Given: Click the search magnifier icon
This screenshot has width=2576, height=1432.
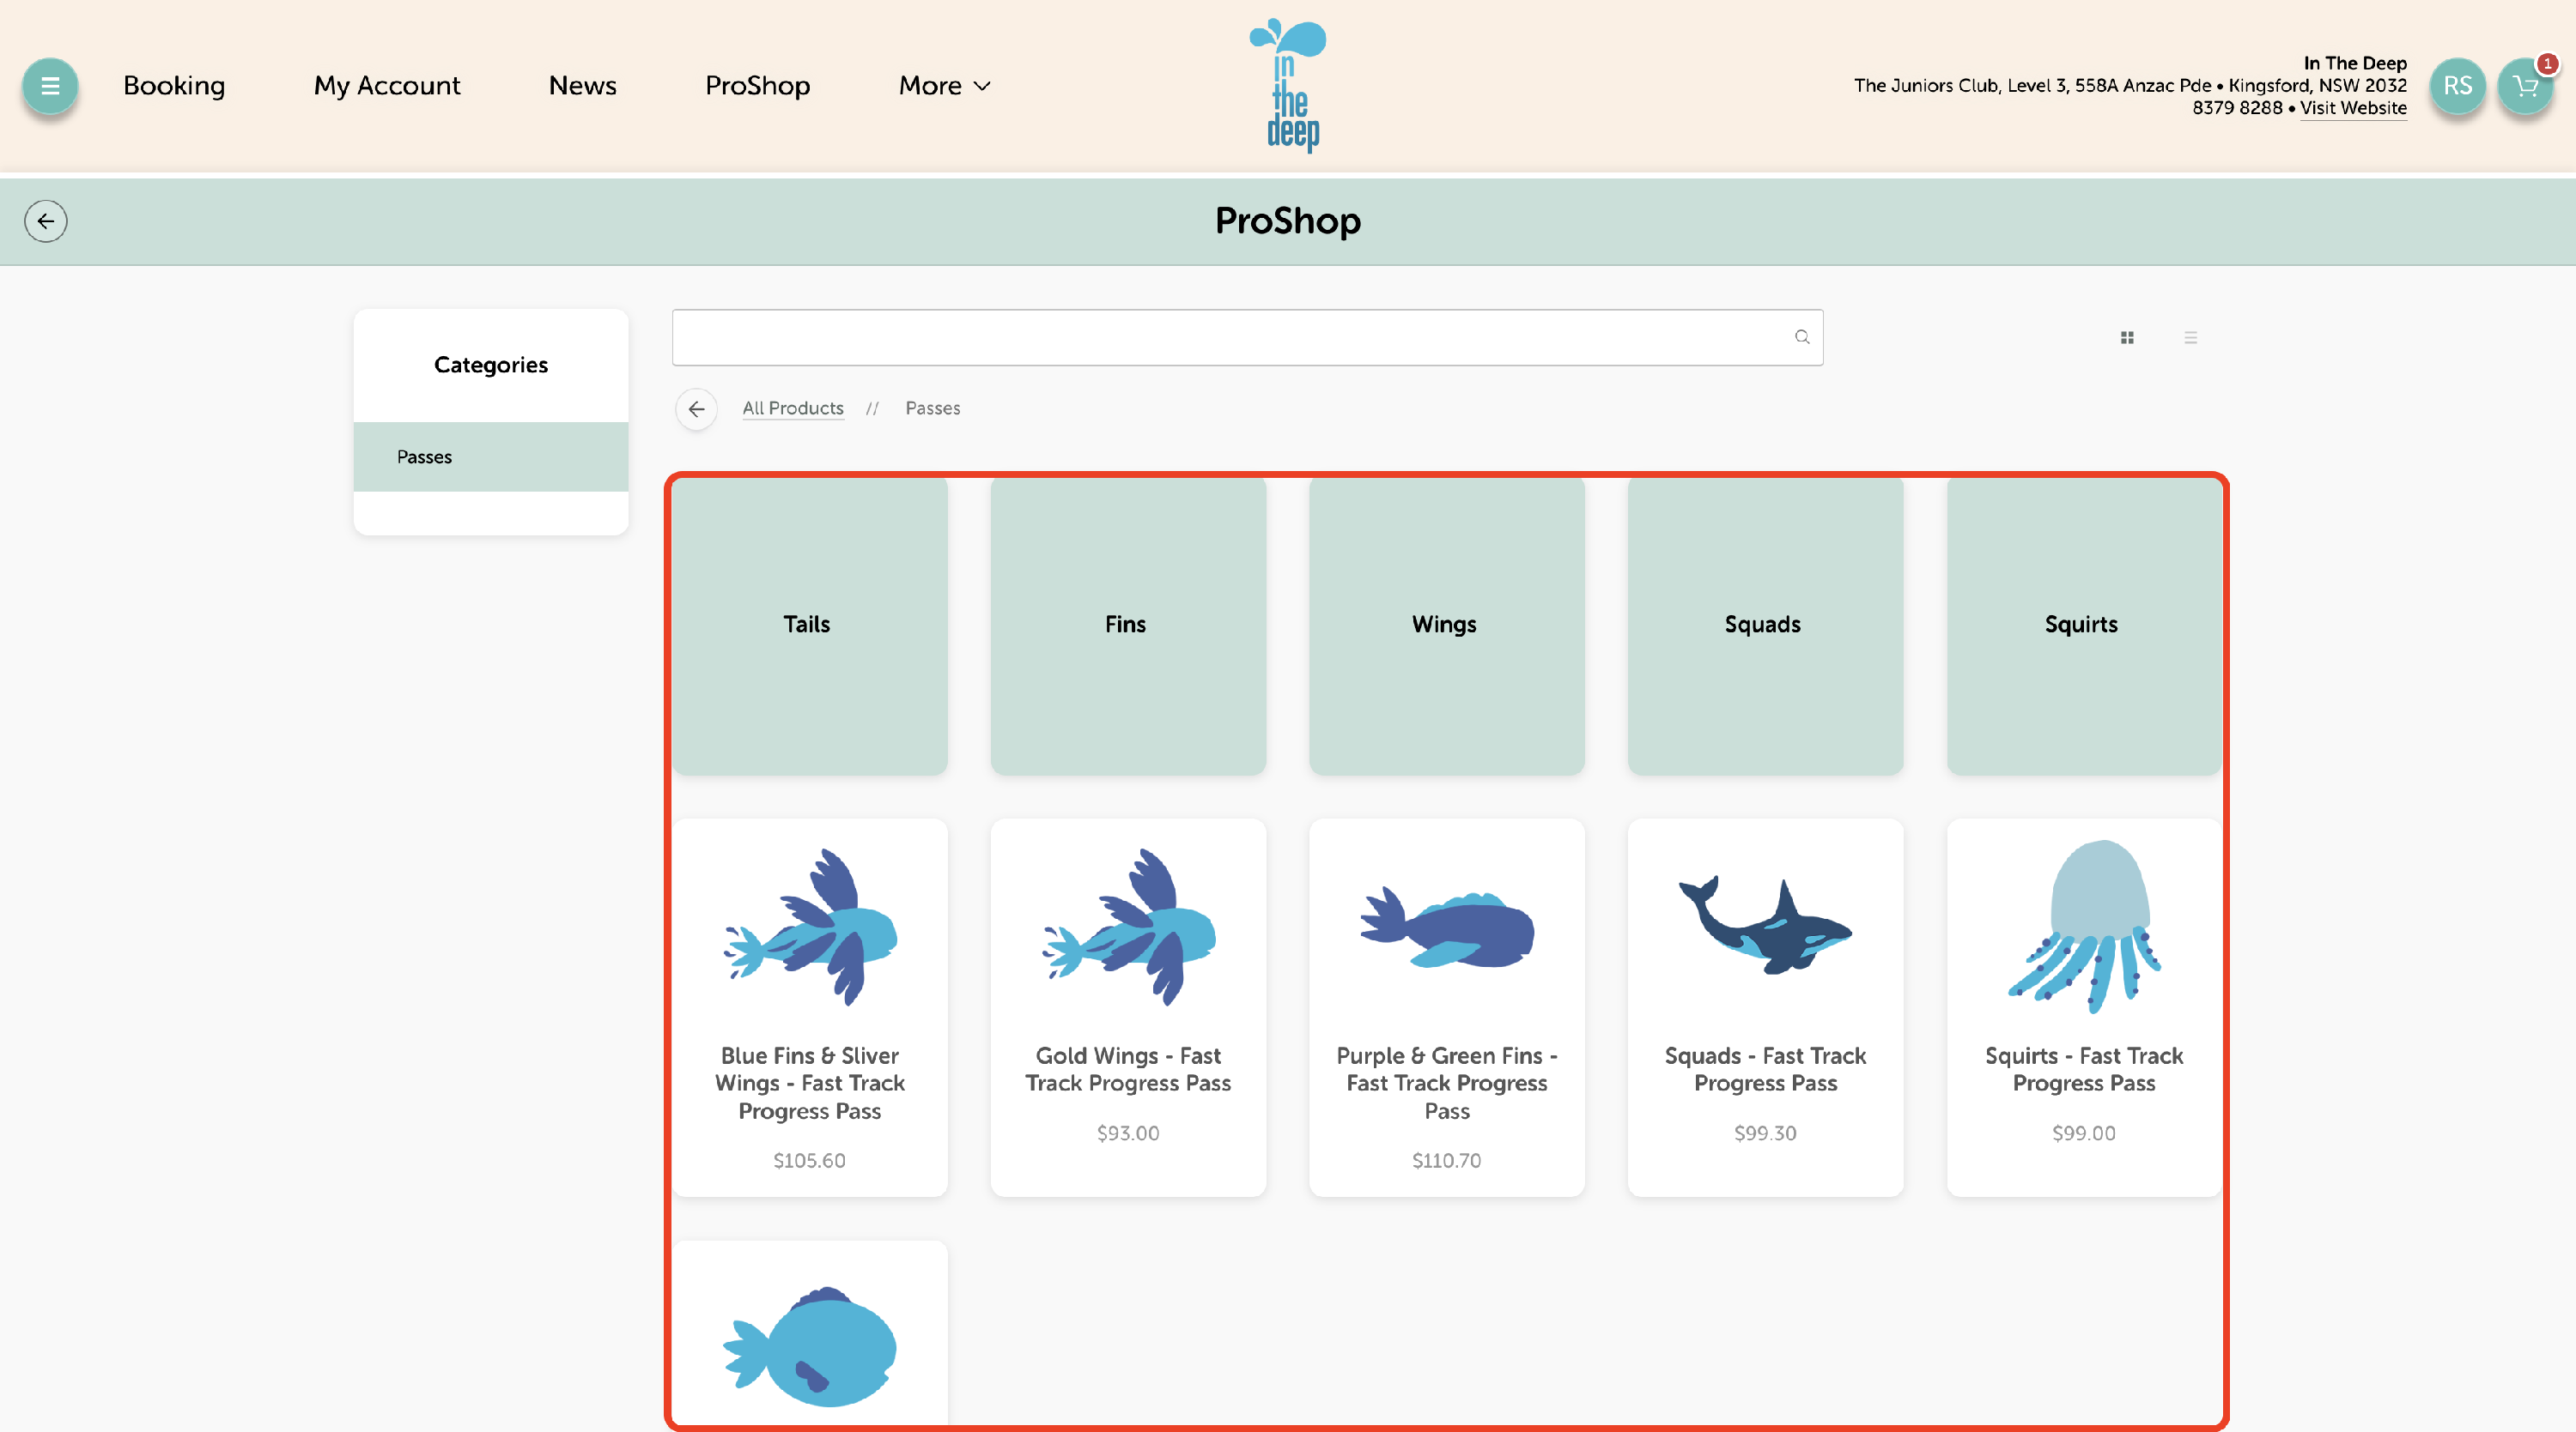Looking at the screenshot, I should pos(1801,338).
